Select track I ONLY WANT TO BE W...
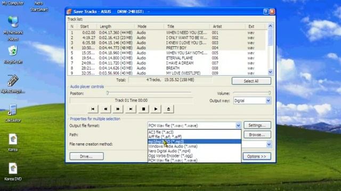Screen dimensions: 341x191 coord(167,38)
